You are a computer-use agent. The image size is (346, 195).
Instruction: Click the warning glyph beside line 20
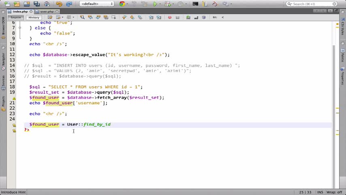14,98
